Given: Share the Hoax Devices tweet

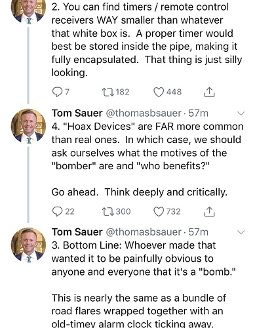Looking at the screenshot, I should tap(209, 211).
